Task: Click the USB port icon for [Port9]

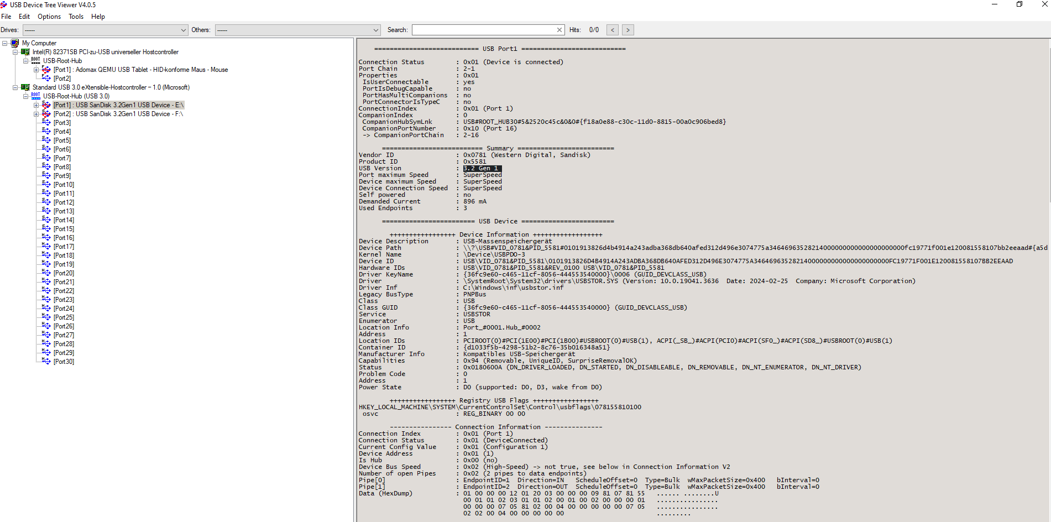Action: [x=46, y=176]
